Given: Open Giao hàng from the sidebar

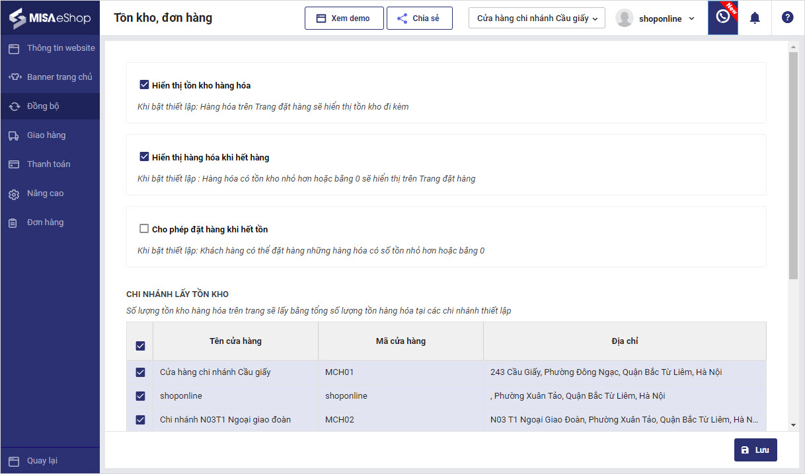Looking at the screenshot, I should 46,135.
